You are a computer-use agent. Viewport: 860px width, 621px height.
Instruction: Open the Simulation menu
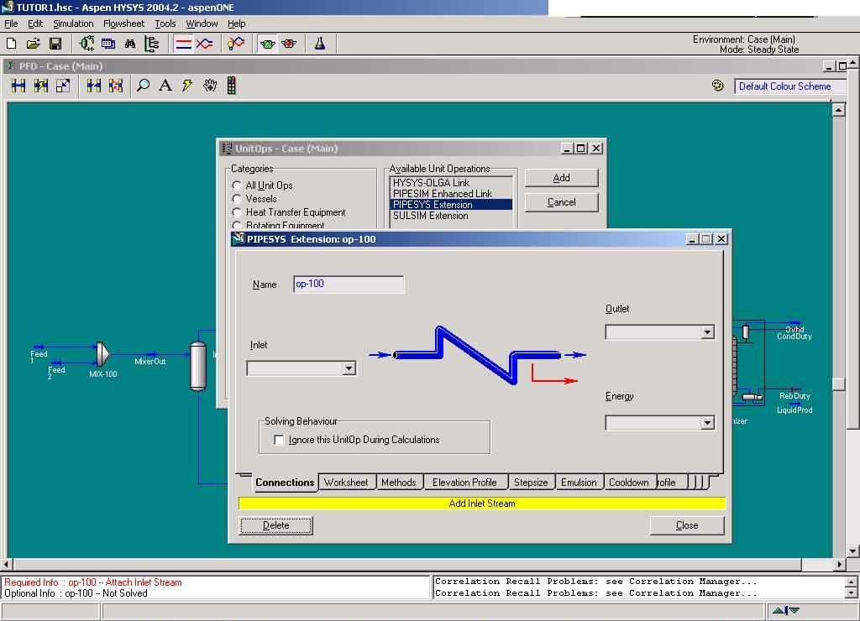(x=73, y=23)
